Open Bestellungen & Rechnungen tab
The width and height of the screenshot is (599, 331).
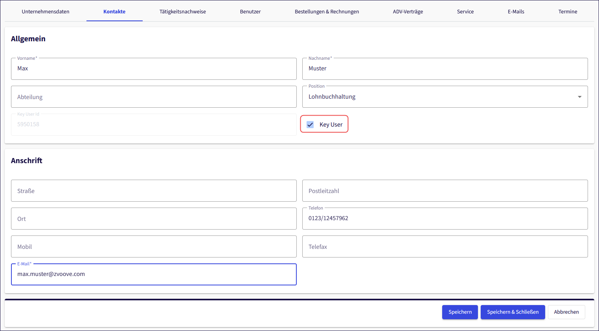tap(327, 12)
